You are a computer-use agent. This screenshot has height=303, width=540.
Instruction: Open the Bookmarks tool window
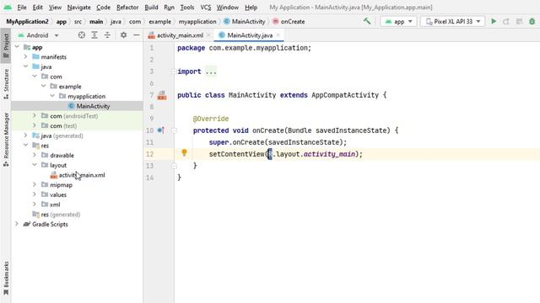pyautogui.click(x=6, y=278)
